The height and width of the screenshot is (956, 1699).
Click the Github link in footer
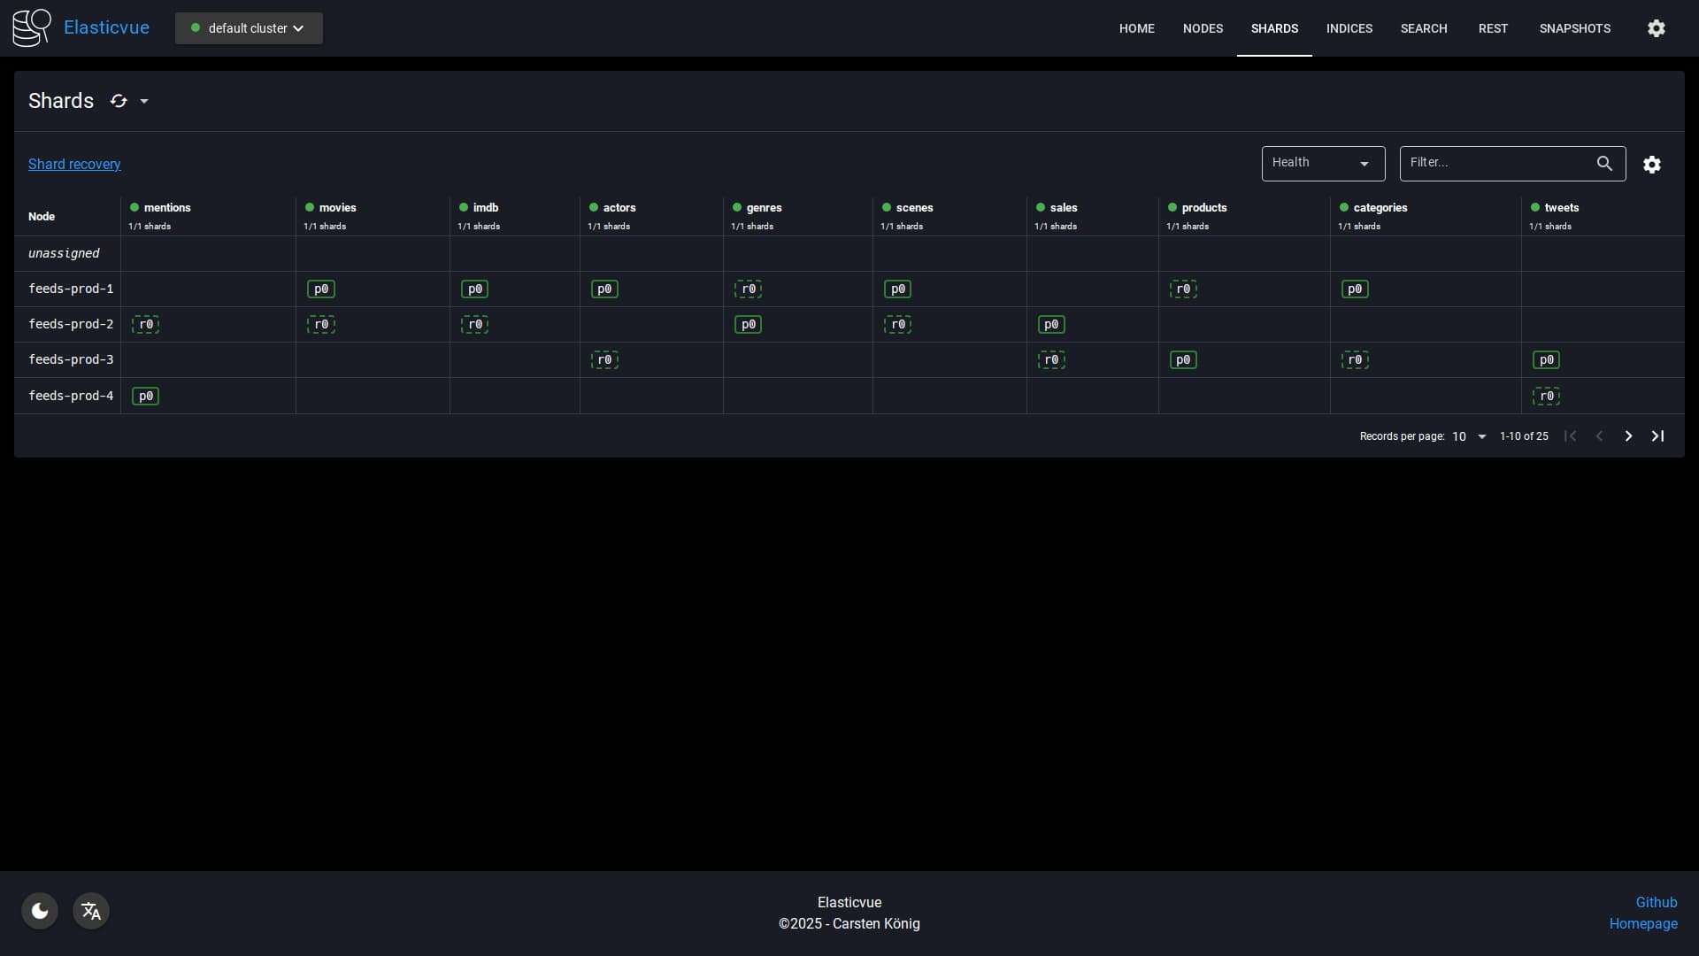1657,902
